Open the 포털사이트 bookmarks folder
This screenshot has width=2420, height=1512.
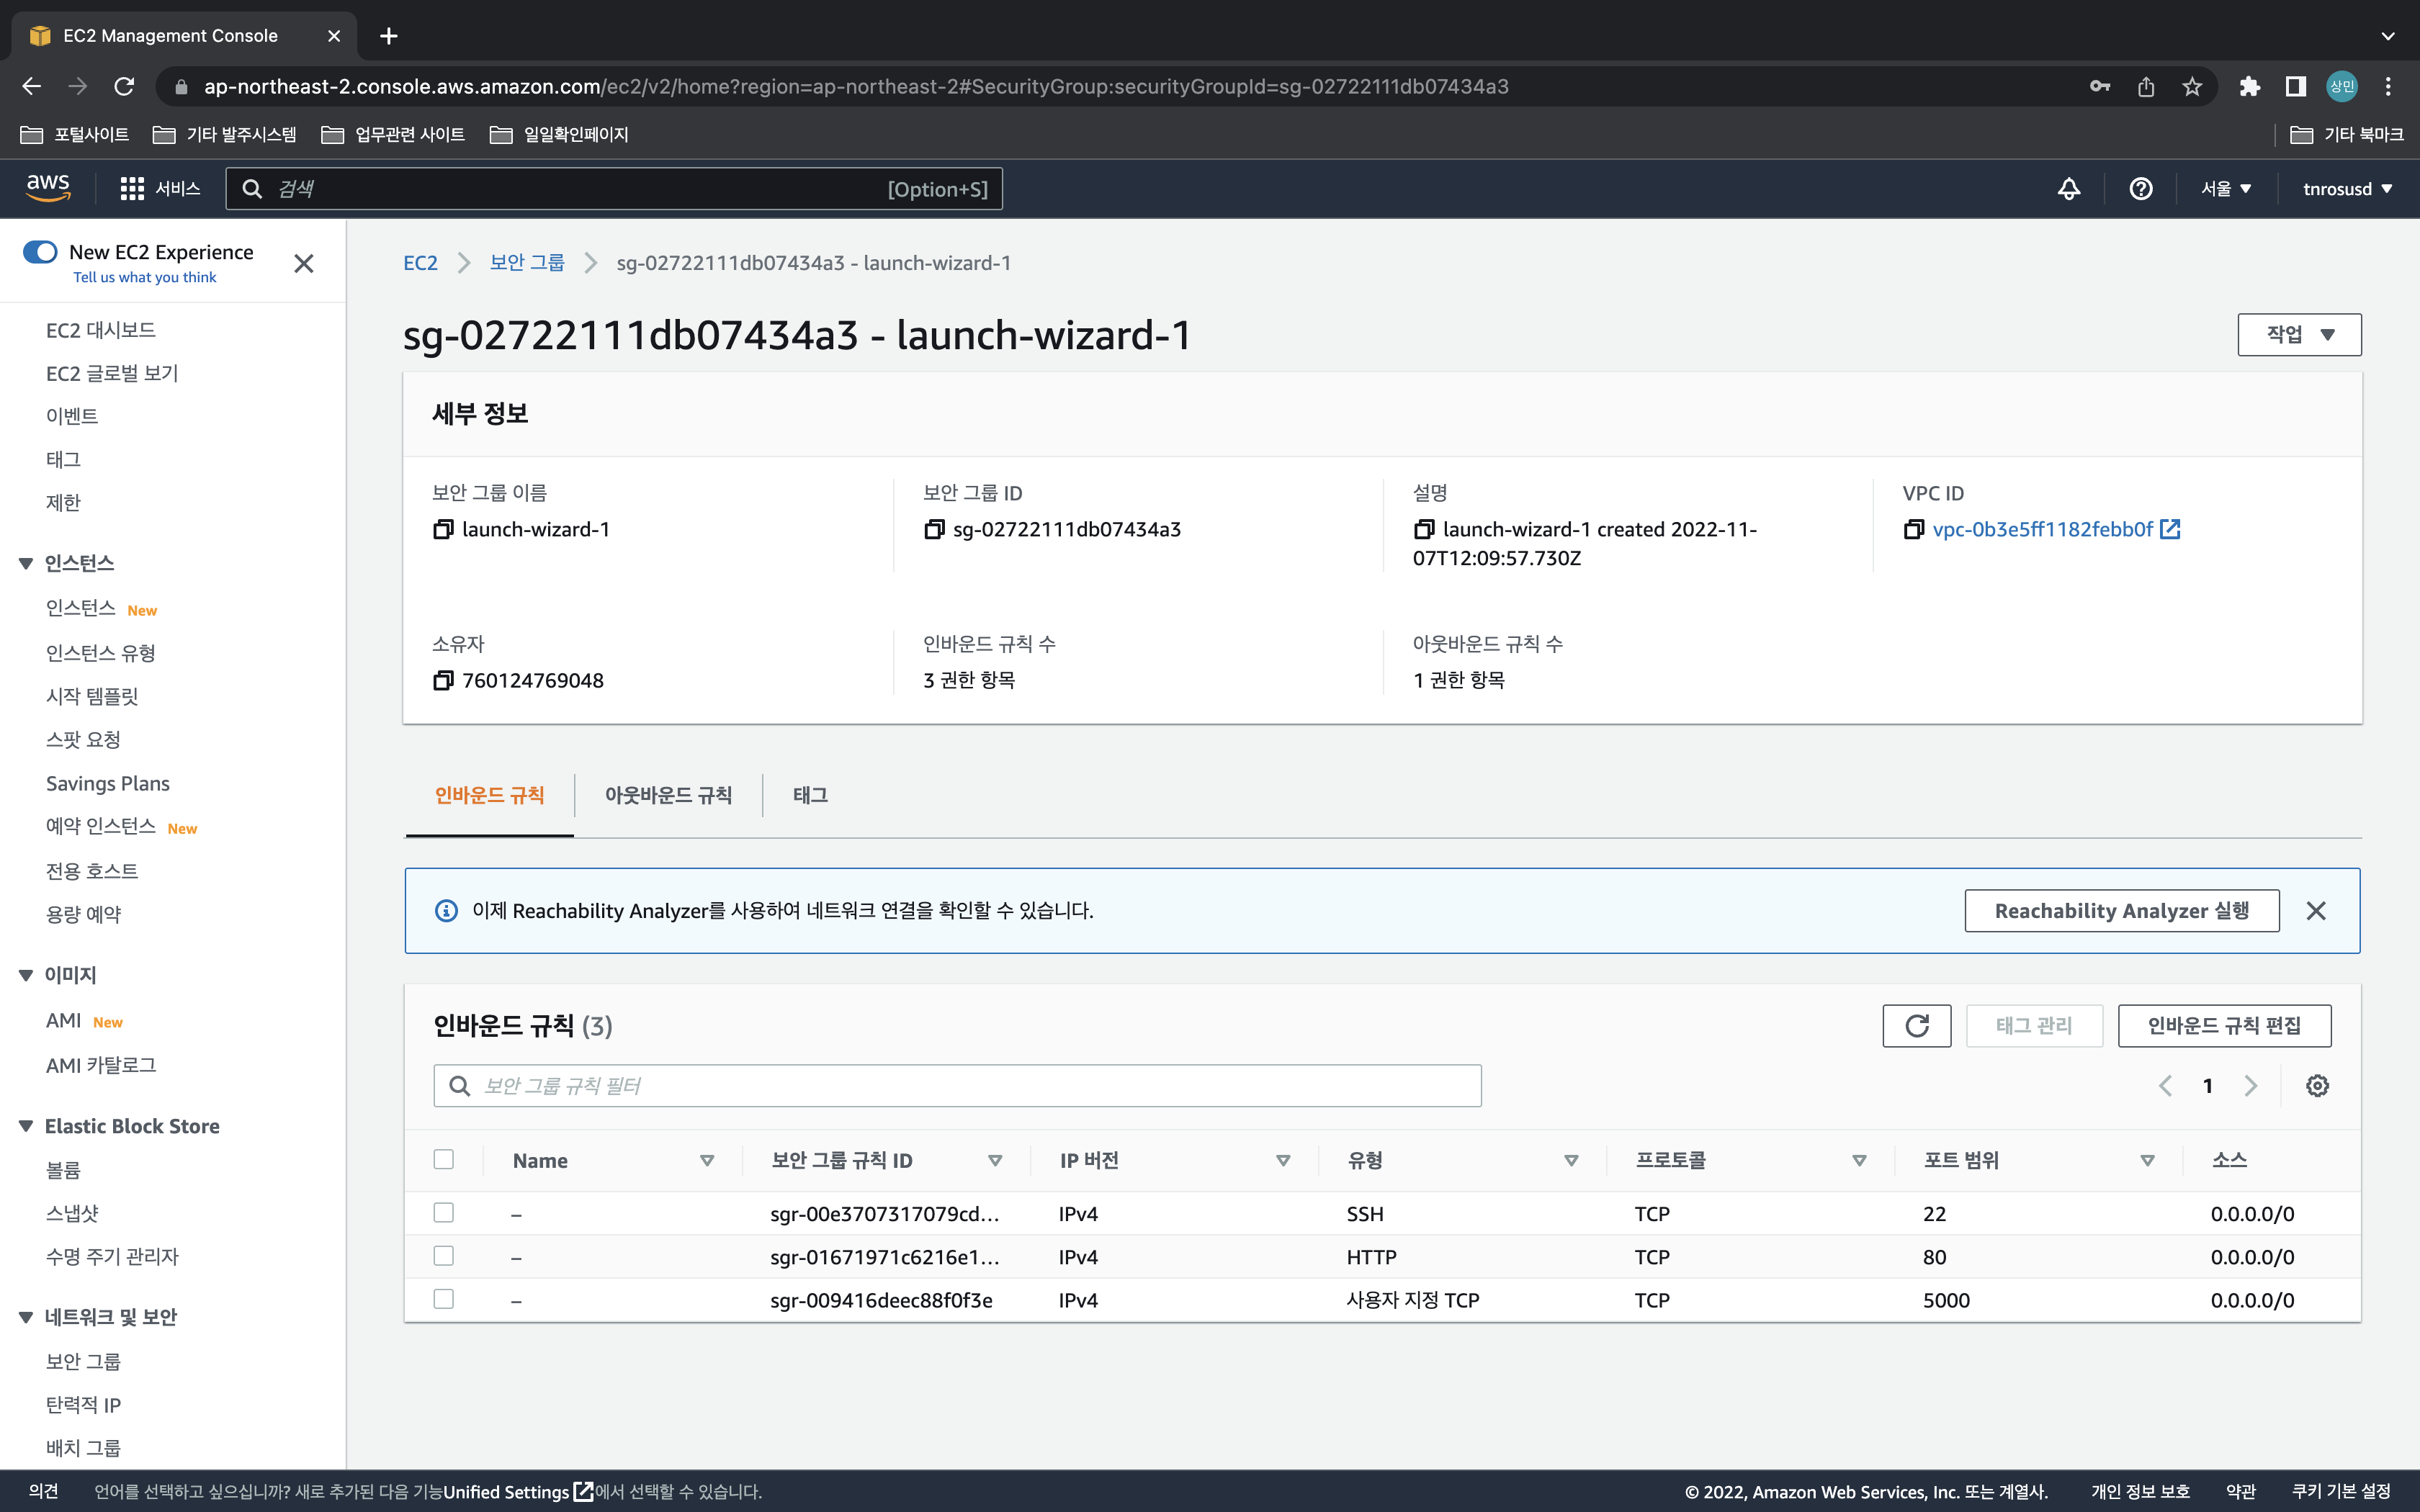[75, 135]
